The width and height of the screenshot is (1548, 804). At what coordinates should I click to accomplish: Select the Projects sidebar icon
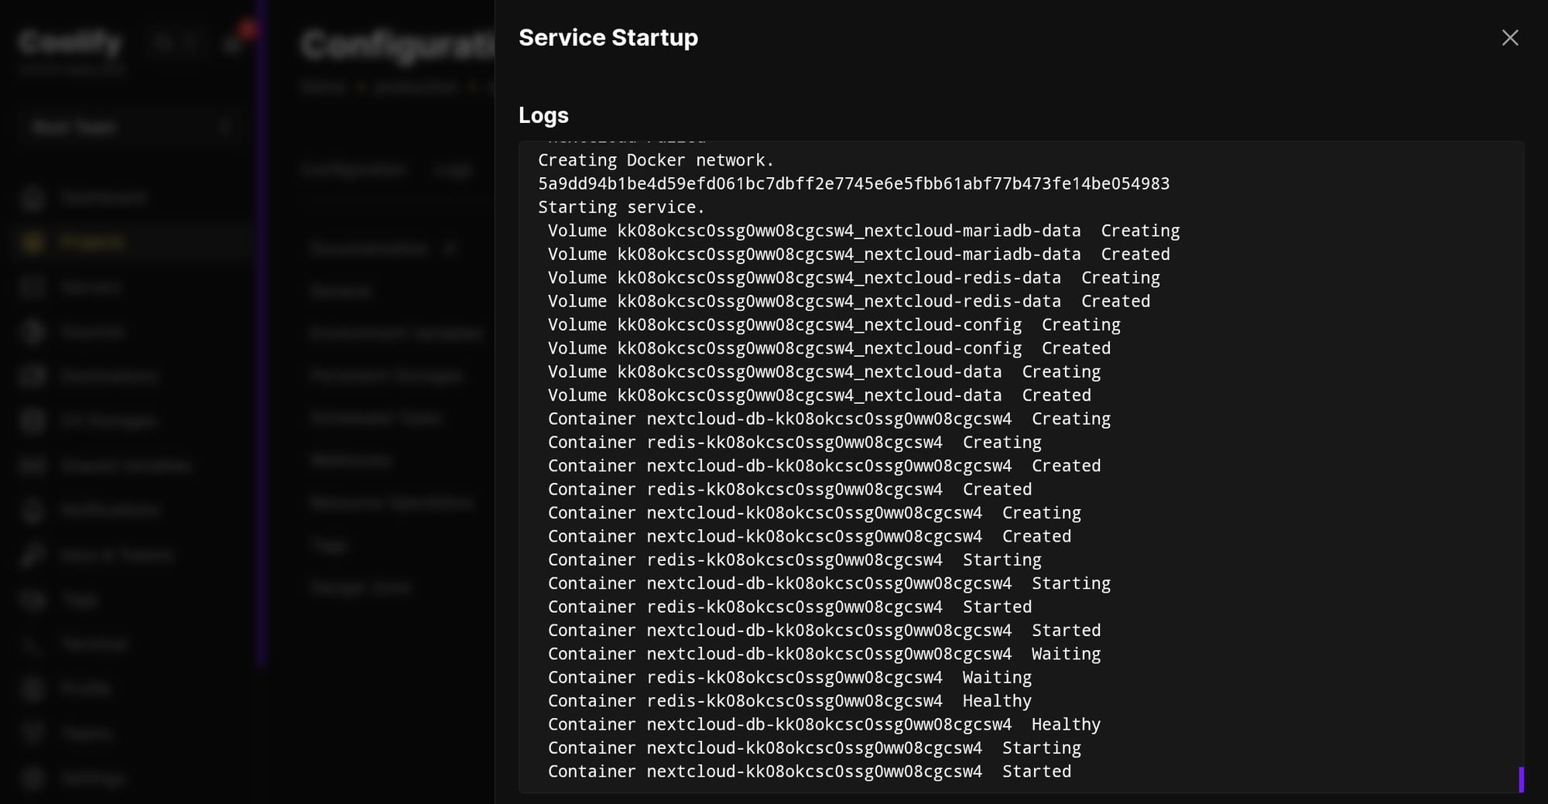coord(33,242)
